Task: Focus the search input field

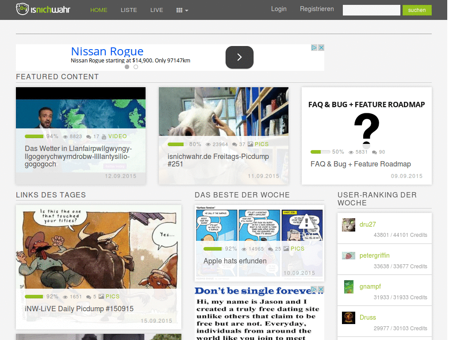Action: pos(371,10)
